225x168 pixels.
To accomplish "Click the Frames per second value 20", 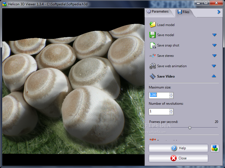I will pos(216,122).
